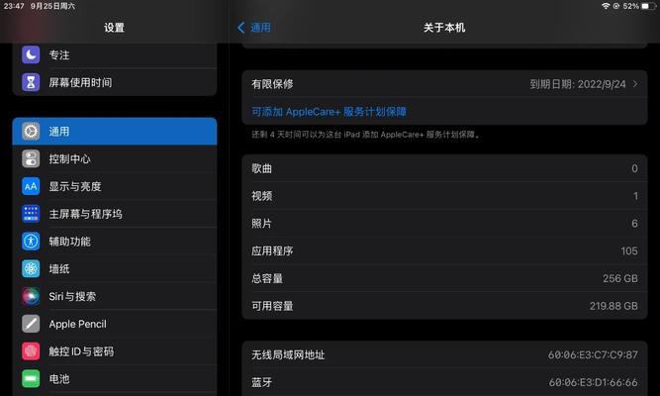Open 墙纸 settings

[115, 268]
